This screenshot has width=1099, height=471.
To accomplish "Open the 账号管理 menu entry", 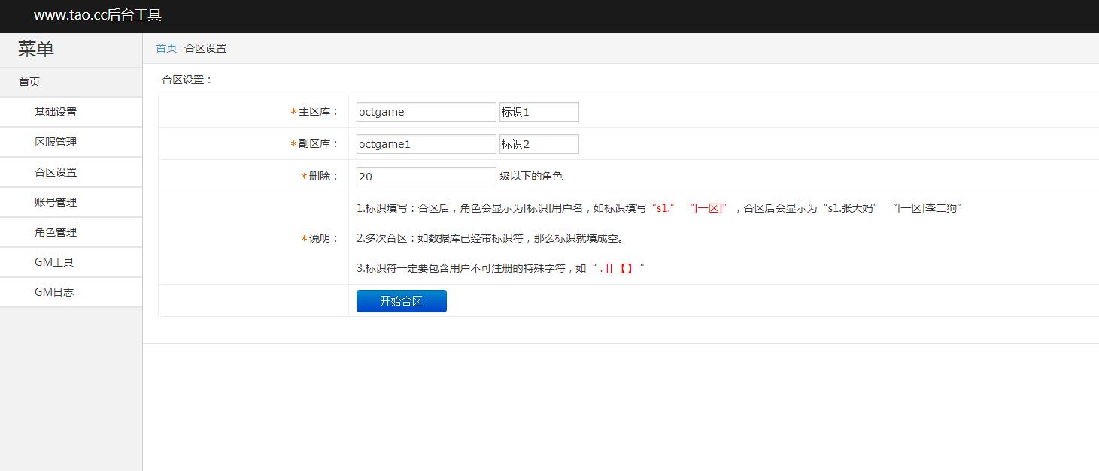I will coord(56,202).
